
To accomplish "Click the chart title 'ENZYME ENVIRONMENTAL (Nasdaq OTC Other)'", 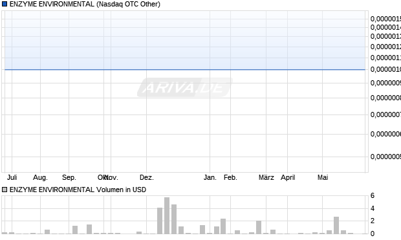I will 85,4.
